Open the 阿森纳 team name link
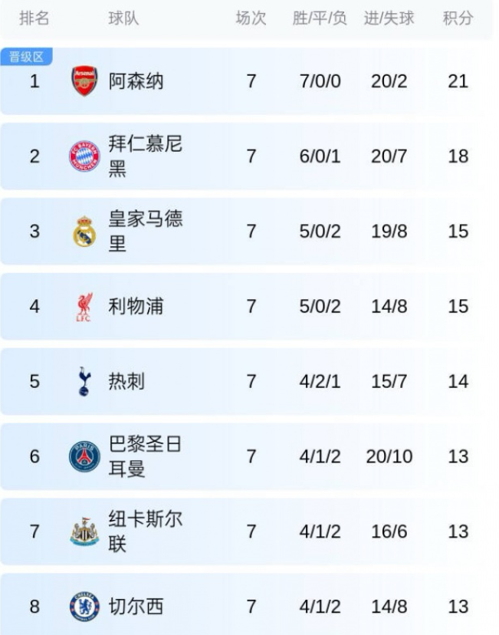The width and height of the screenshot is (499, 635). point(136,81)
